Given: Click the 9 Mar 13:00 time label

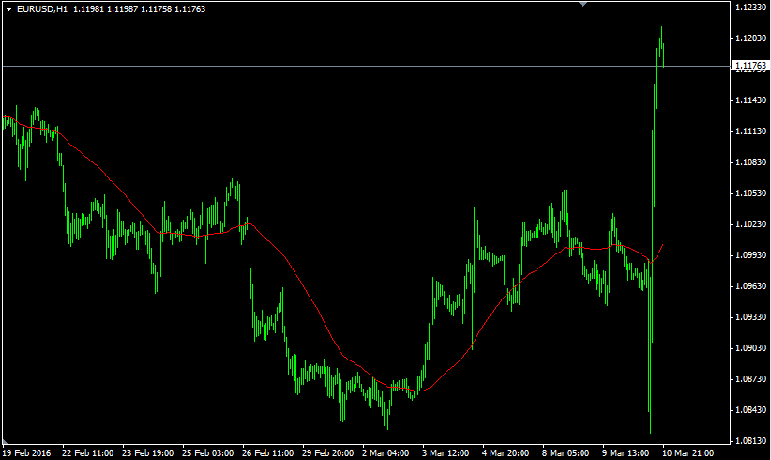Looking at the screenshot, I should [626, 452].
